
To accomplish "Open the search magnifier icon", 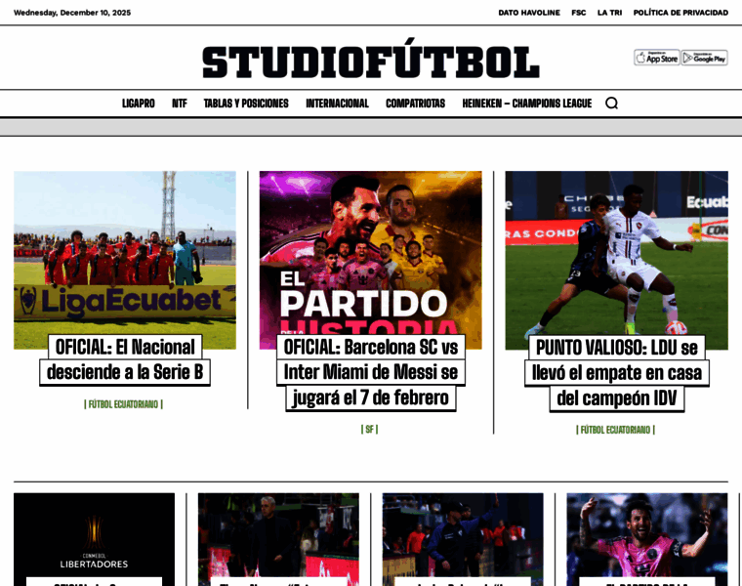I will click(x=611, y=104).
